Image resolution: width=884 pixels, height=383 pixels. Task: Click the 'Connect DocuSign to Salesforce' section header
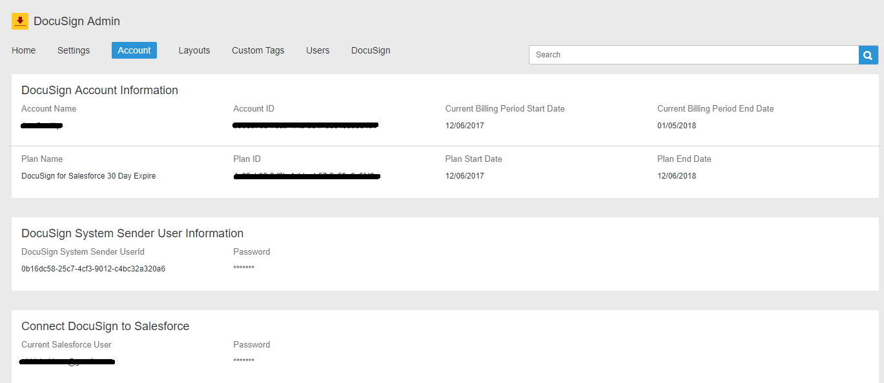105,326
